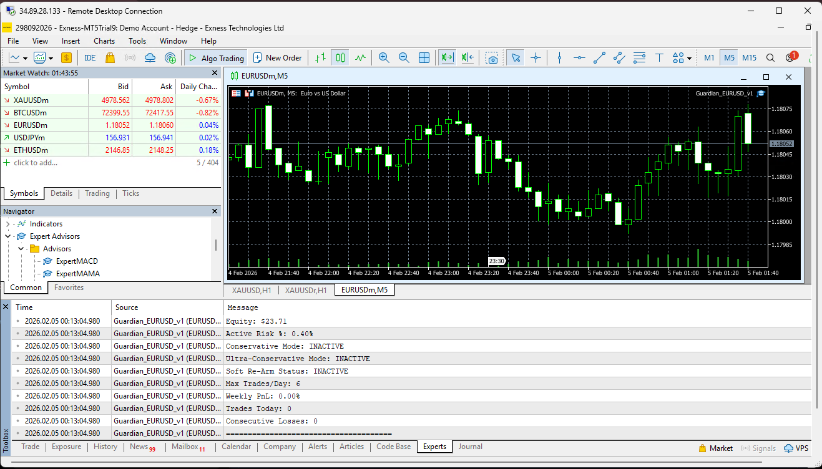Image resolution: width=822 pixels, height=469 pixels.
Task: Open the Market shopping bag icon
Action: pos(110,57)
